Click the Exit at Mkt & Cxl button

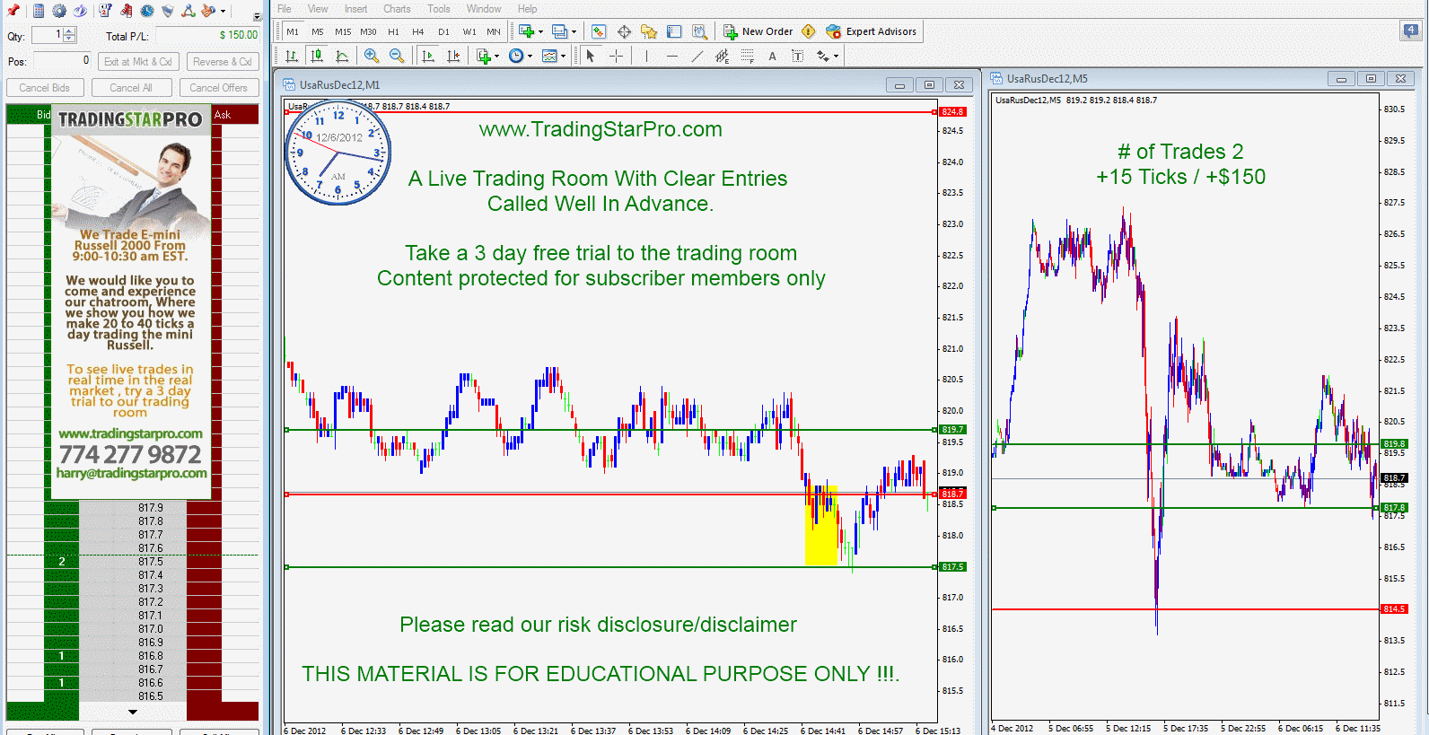[x=137, y=62]
